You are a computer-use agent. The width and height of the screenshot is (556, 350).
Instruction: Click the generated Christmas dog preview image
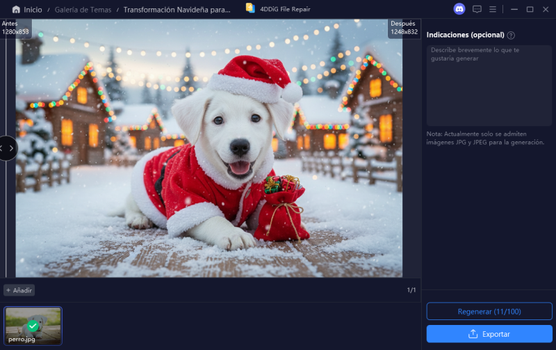[x=209, y=148]
